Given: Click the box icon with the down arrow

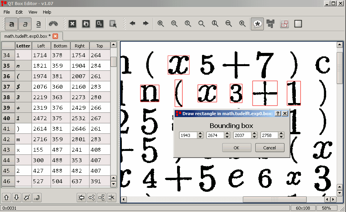Looking at the screenshot, I should click(x=100, y=24).
